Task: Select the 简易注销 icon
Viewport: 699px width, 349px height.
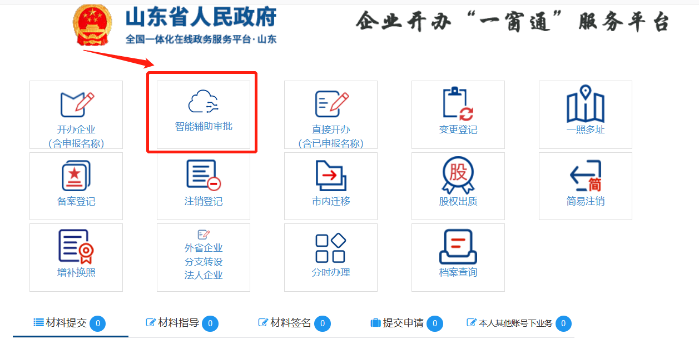Action: coord(585,176)
